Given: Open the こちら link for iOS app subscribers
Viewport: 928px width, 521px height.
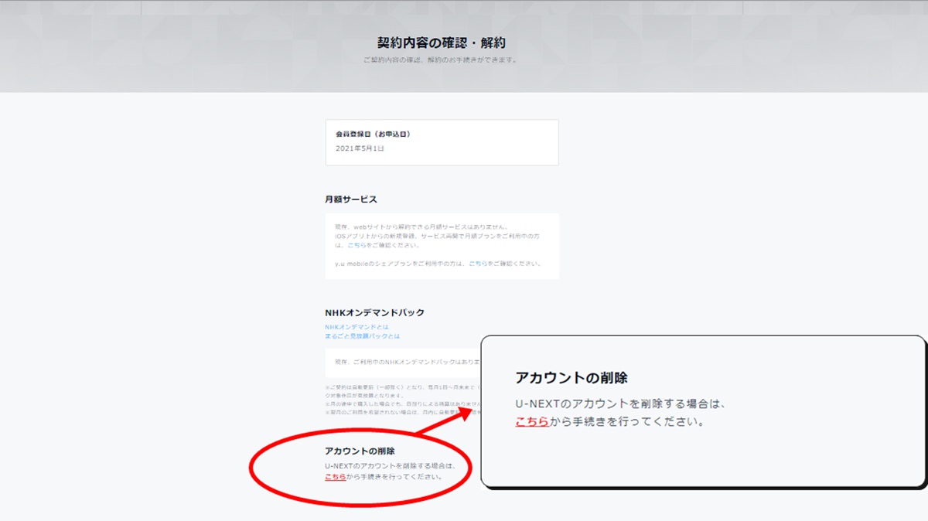Looking at the screenshot, I should pos(357,245).
